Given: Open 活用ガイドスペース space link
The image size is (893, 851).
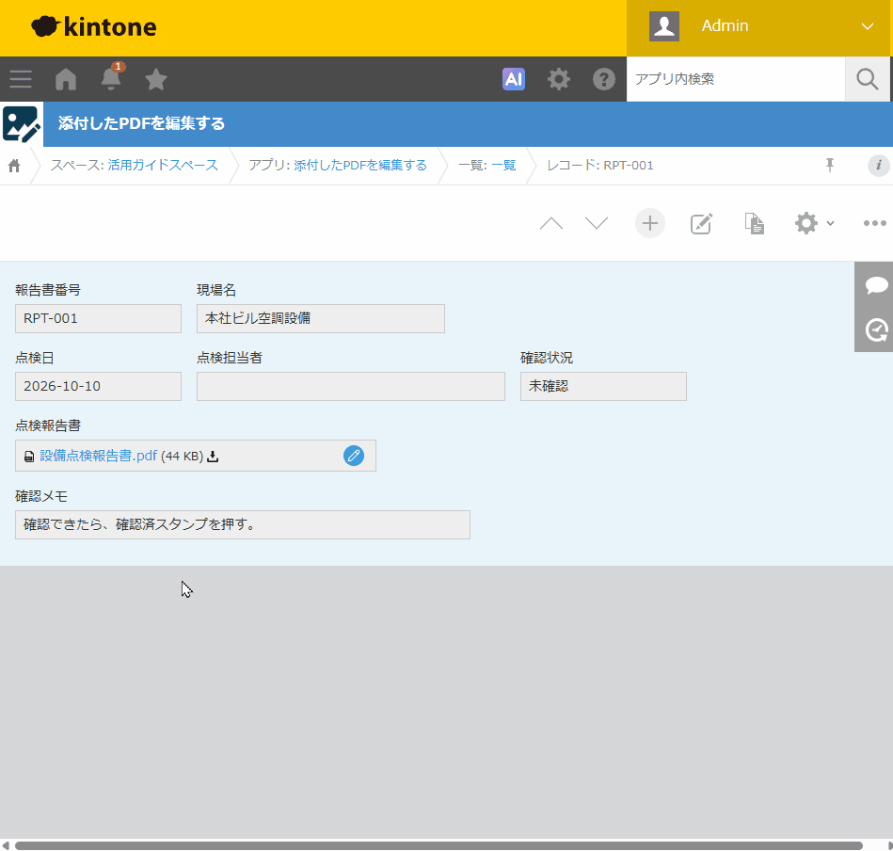Looking at the screenshot, I should click(163, 165).
